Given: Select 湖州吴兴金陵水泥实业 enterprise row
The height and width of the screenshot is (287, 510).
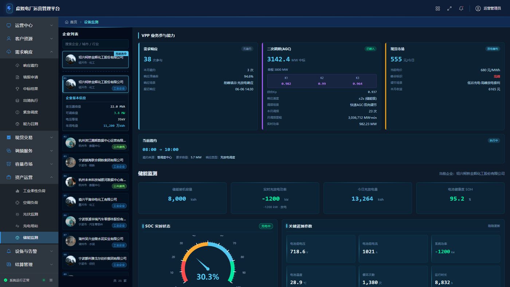Looking at the screenshot, I should click(x=95, y=241).
